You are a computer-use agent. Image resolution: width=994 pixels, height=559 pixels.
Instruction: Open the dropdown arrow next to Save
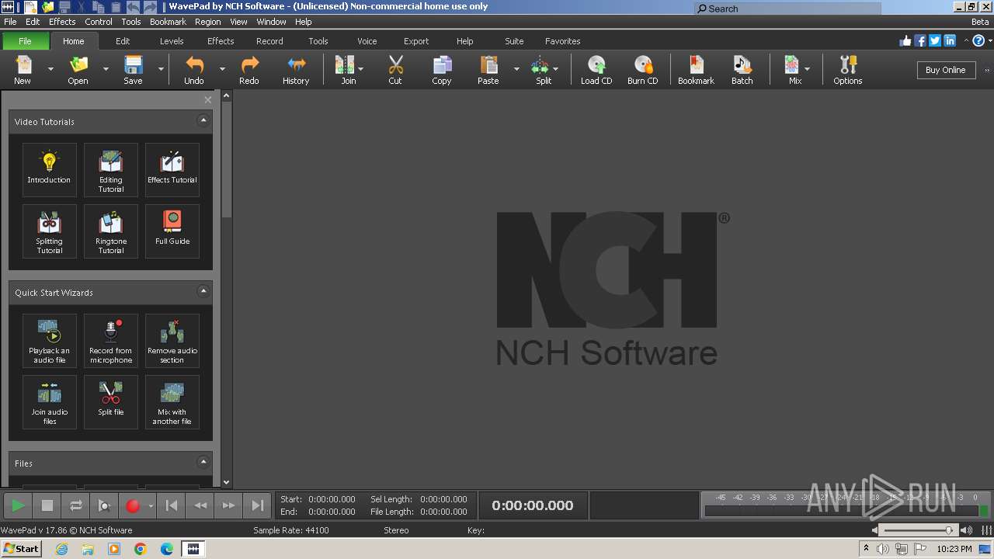(161, 69)
